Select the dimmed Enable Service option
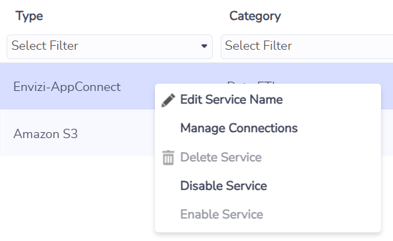393x241 pixels. [x=221, y=214]
